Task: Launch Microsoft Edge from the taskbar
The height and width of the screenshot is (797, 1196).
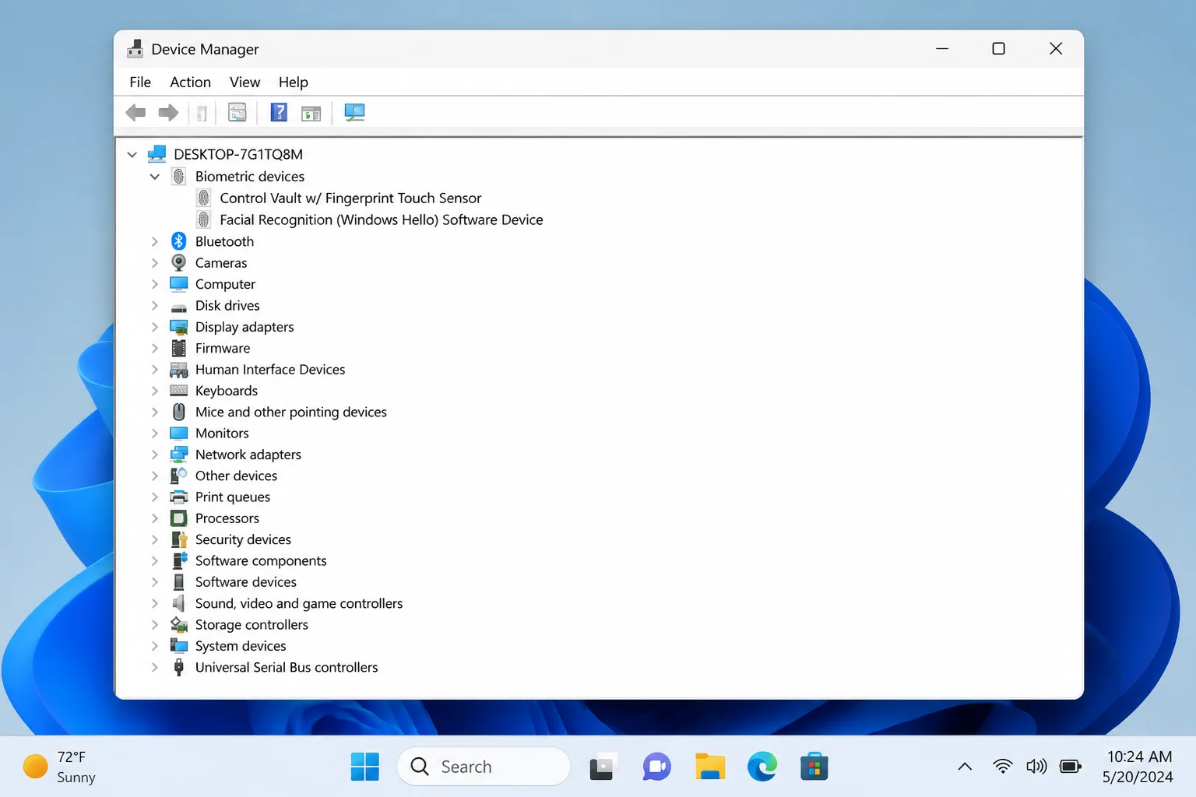Action: pos(762,767)
